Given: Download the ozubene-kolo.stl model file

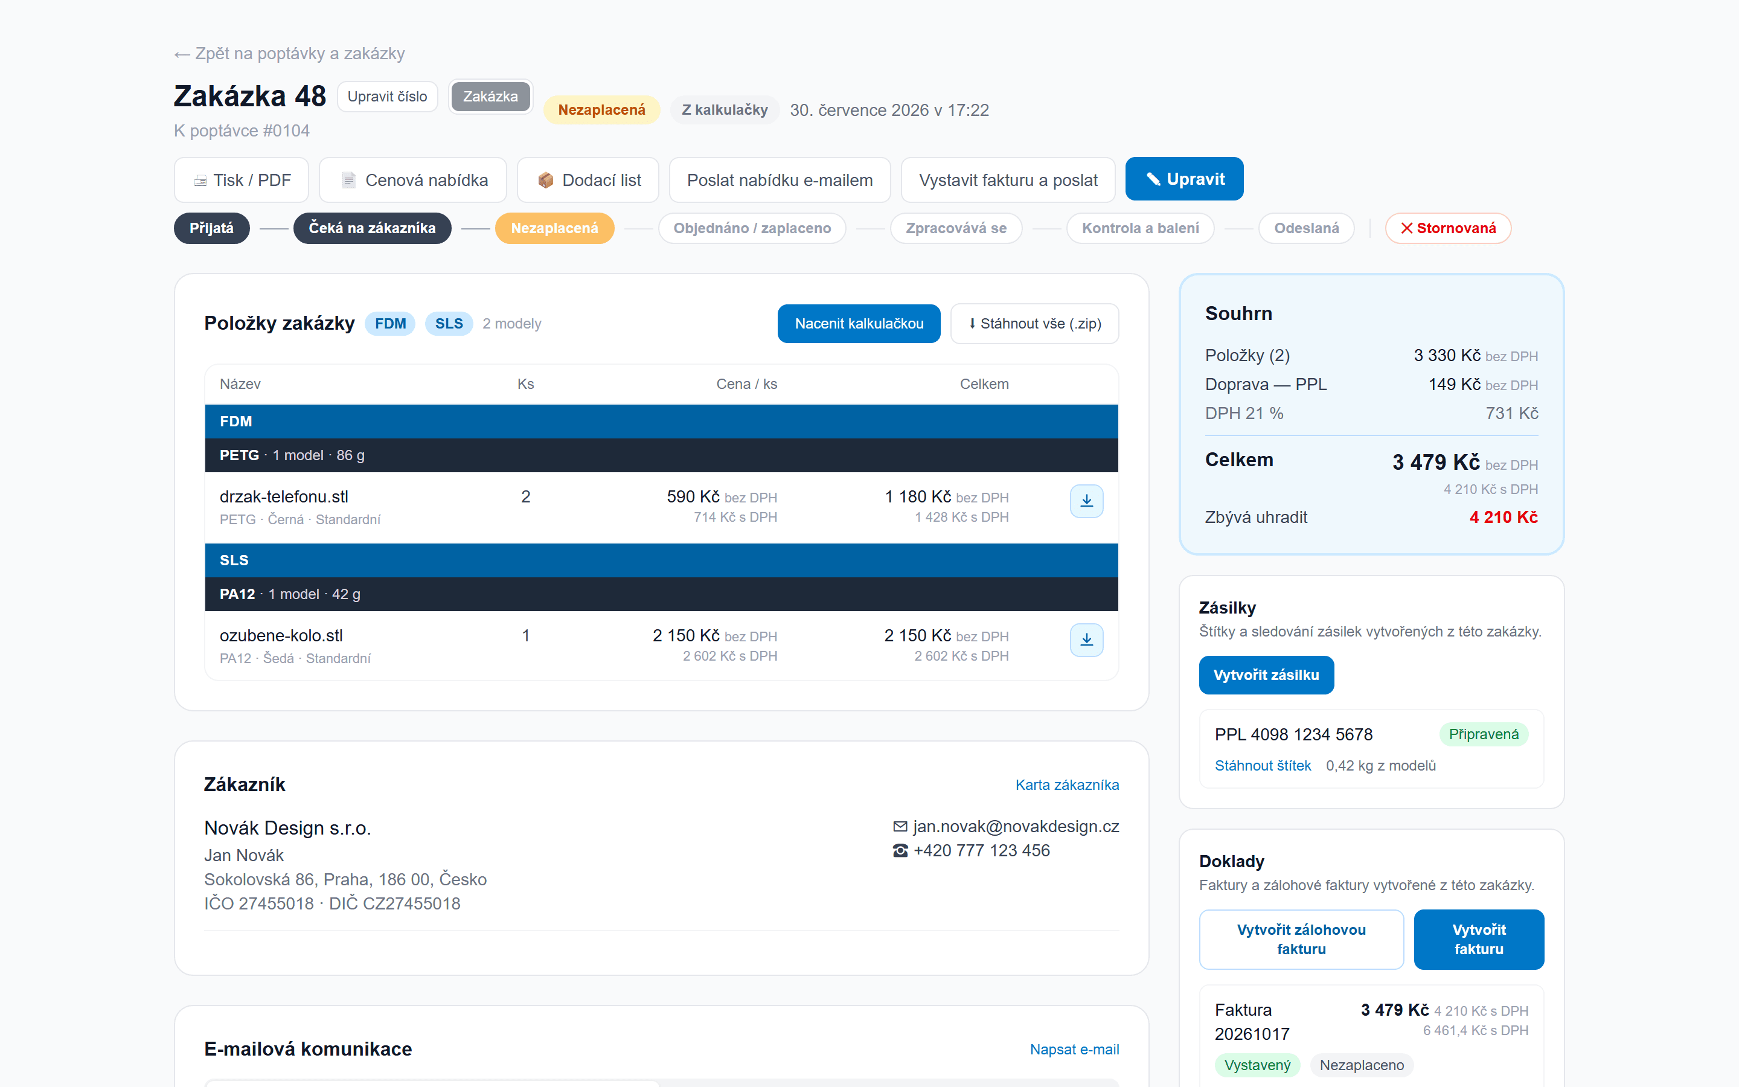Looking at the screenshot, I should 1086,640.
